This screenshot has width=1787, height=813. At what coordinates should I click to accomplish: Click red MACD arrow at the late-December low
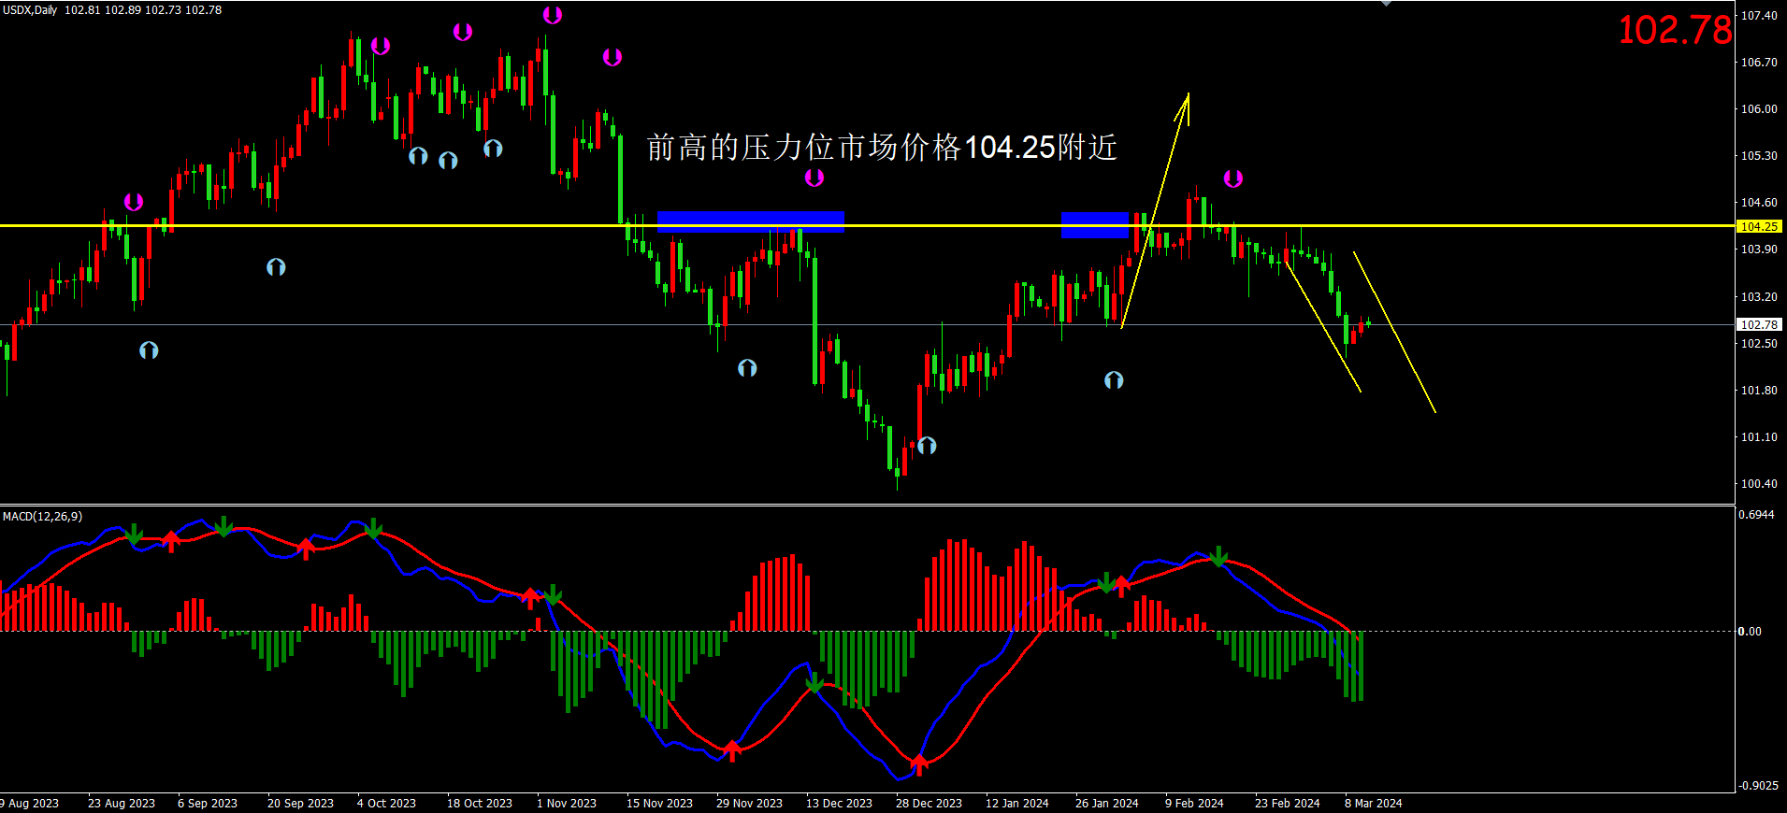tap(919, 764)
